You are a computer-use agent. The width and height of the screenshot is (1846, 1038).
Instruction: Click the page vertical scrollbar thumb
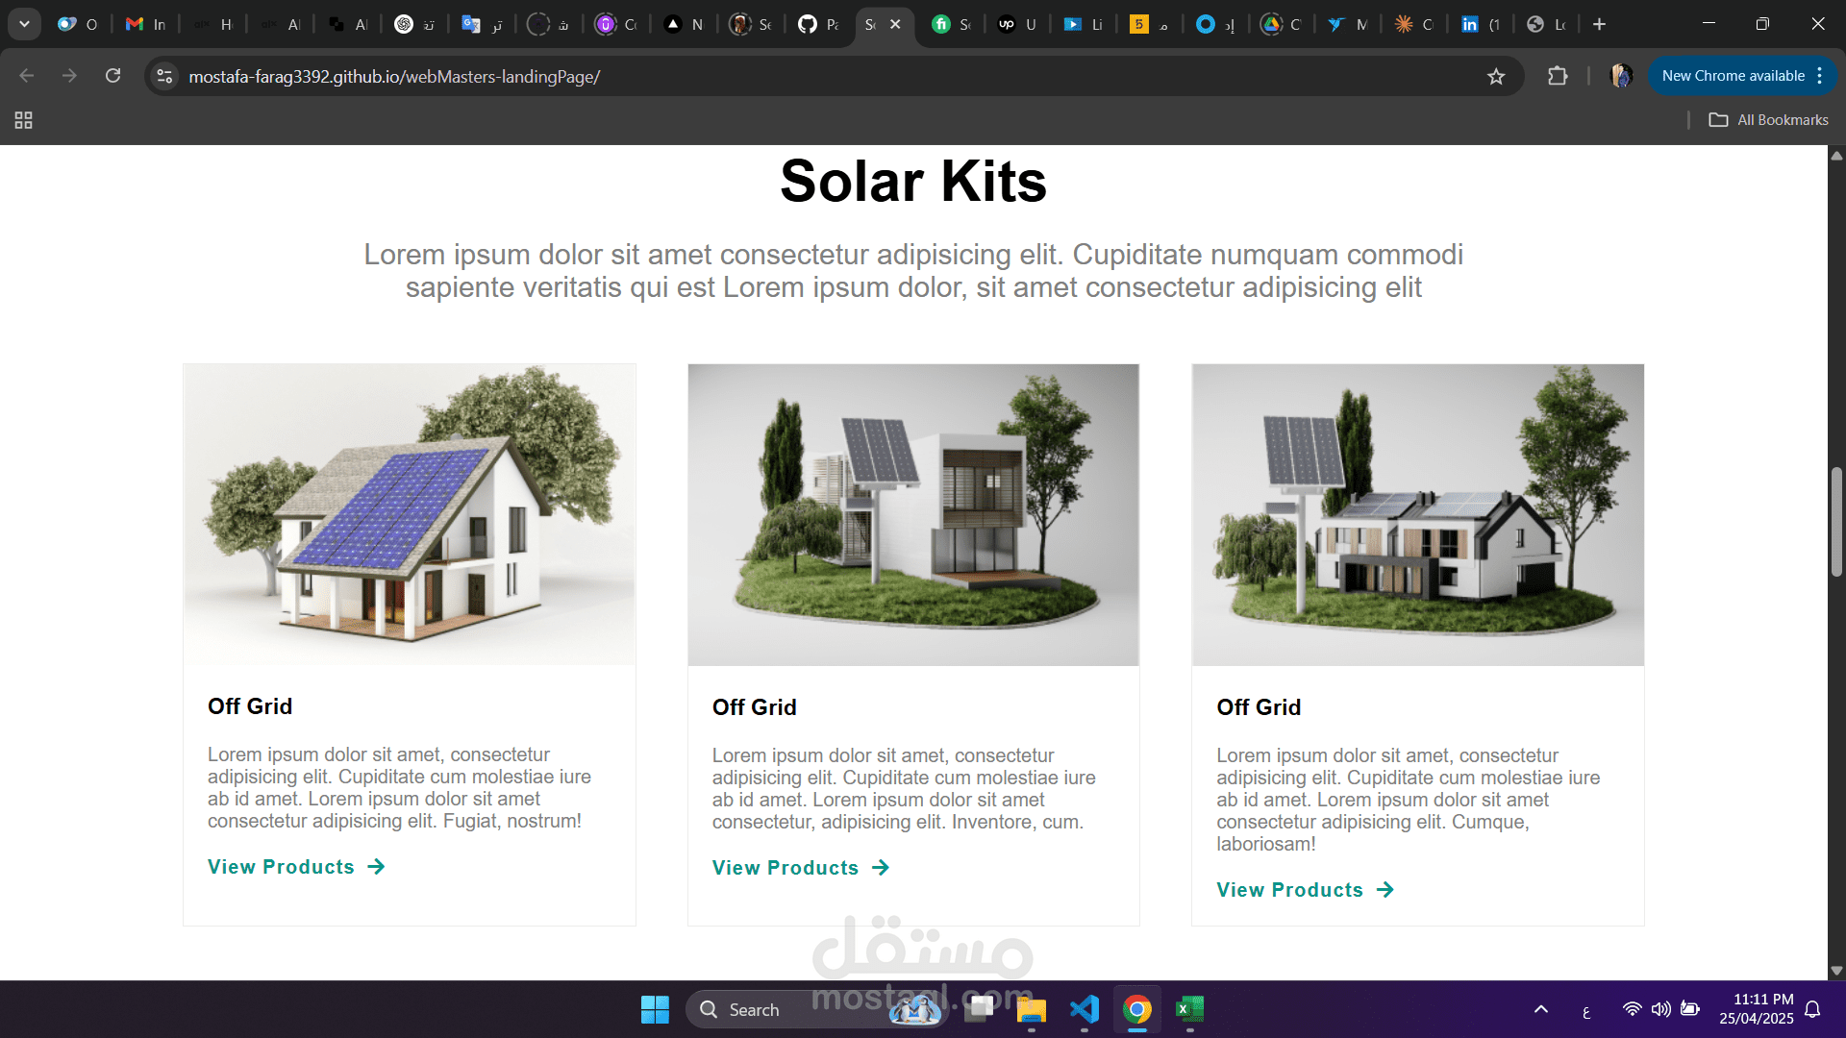[x=1836, y=522]
